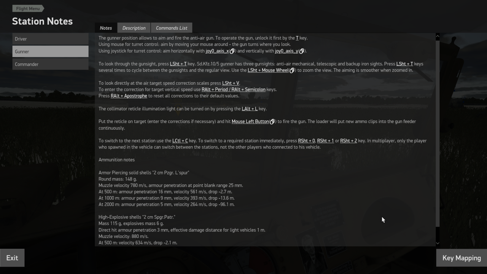Open Key Mapping
The height and width of the screenshot is (274, 487).
pos(462,258)
